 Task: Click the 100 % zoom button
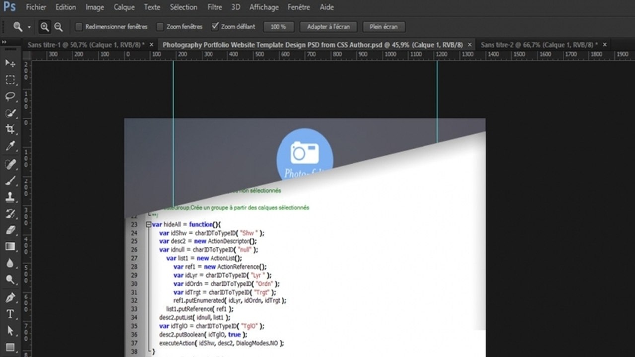(x=279, y=27)
